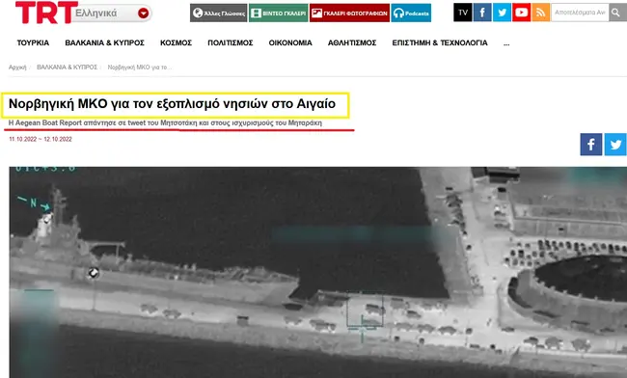627x378 pixels.
Task: Open the ΟΙΚΟΝΟΜΙΑ menu item
Action: coord(290,42)
